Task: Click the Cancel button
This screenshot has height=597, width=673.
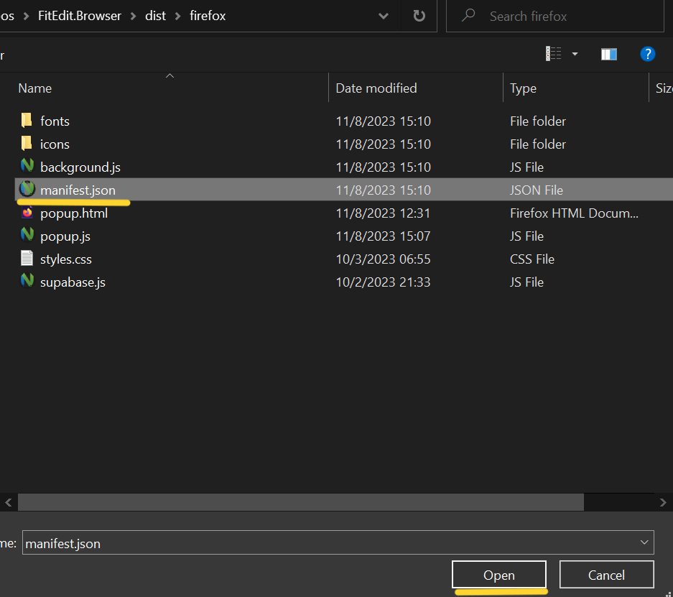Action: tap(606, 575)
